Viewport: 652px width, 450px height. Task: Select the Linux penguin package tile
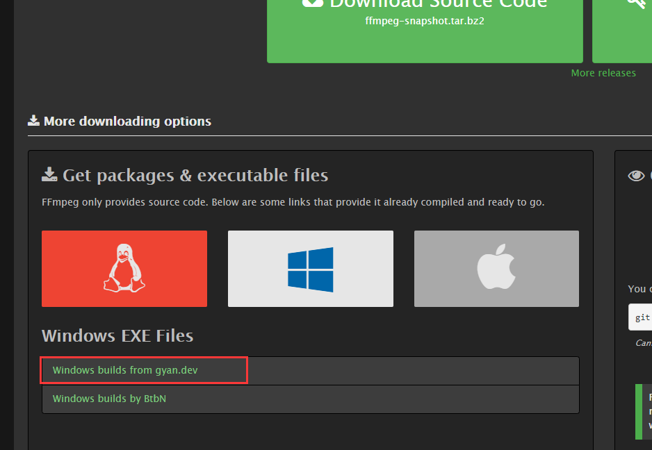(x=124, y=269)
